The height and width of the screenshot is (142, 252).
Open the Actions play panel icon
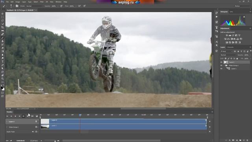point(217,17)
